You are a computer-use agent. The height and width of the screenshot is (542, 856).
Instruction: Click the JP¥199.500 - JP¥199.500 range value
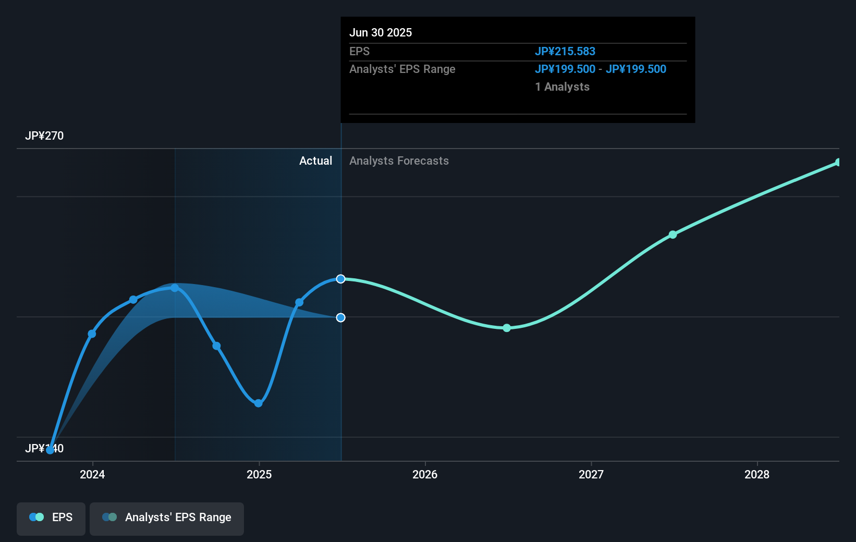[601, 69]
